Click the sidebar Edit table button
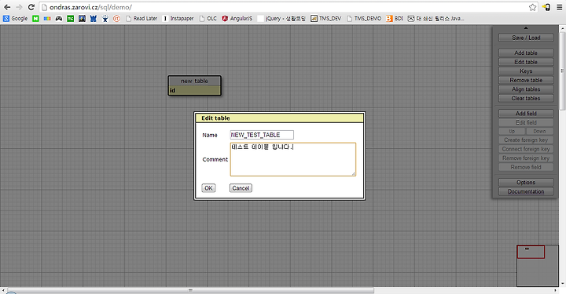 pos(526,62)
